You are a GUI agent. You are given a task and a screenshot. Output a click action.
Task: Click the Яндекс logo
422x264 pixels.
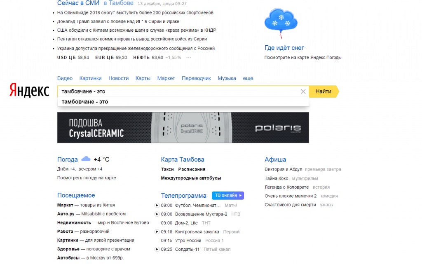29,90
